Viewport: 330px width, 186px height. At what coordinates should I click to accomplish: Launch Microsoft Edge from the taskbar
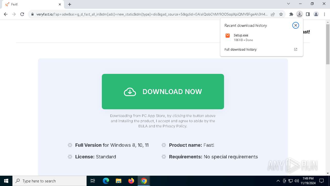pos(106,181)
